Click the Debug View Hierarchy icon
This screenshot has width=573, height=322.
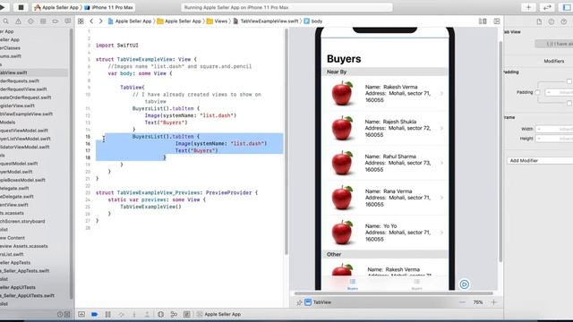point(161,314)
